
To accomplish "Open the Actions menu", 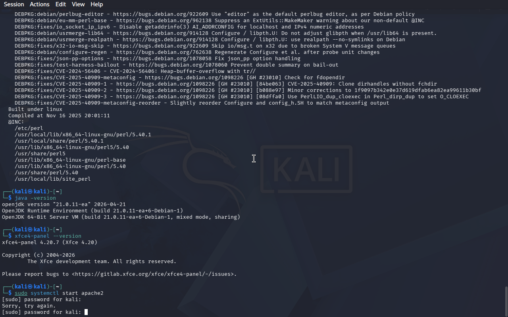I will (40, 4).
